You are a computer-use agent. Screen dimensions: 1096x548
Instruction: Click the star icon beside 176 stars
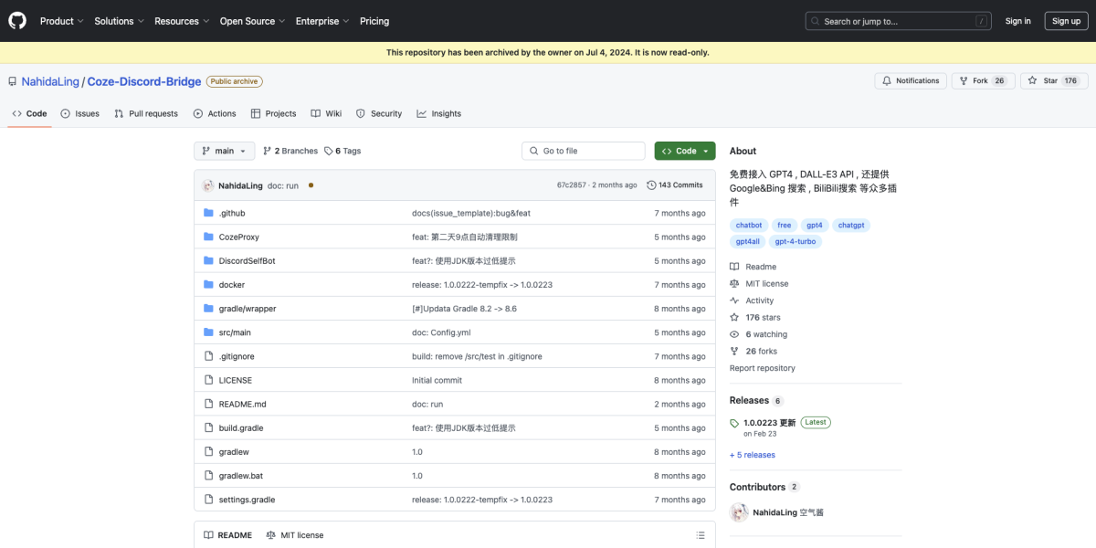click(734, 317)
